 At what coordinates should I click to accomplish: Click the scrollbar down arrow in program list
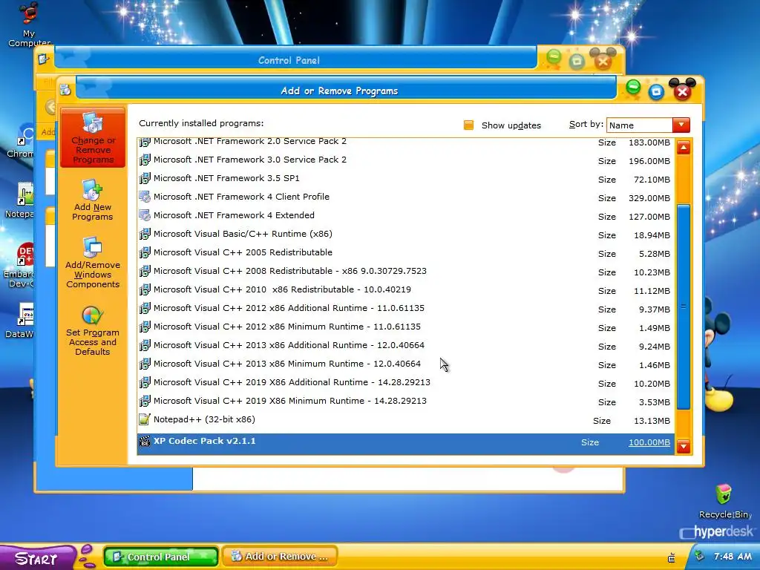coord(684,446)
